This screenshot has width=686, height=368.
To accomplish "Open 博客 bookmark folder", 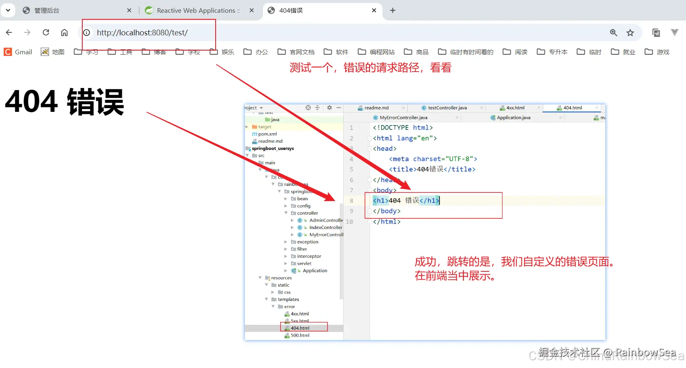I will coord(154,52).
